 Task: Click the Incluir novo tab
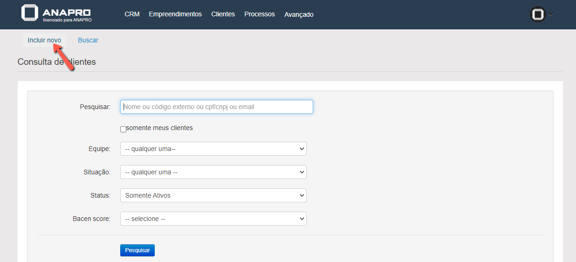point(44,40)
